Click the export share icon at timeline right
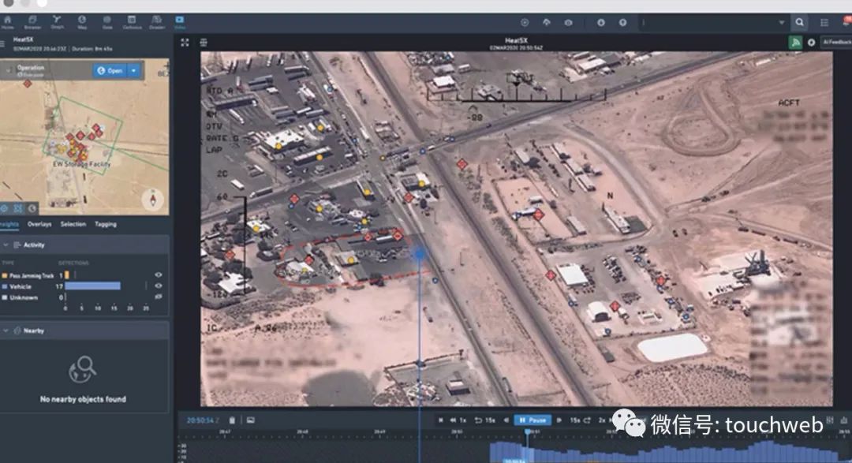The height and width of the screenshot is (463, 852). tap(844, 420)
